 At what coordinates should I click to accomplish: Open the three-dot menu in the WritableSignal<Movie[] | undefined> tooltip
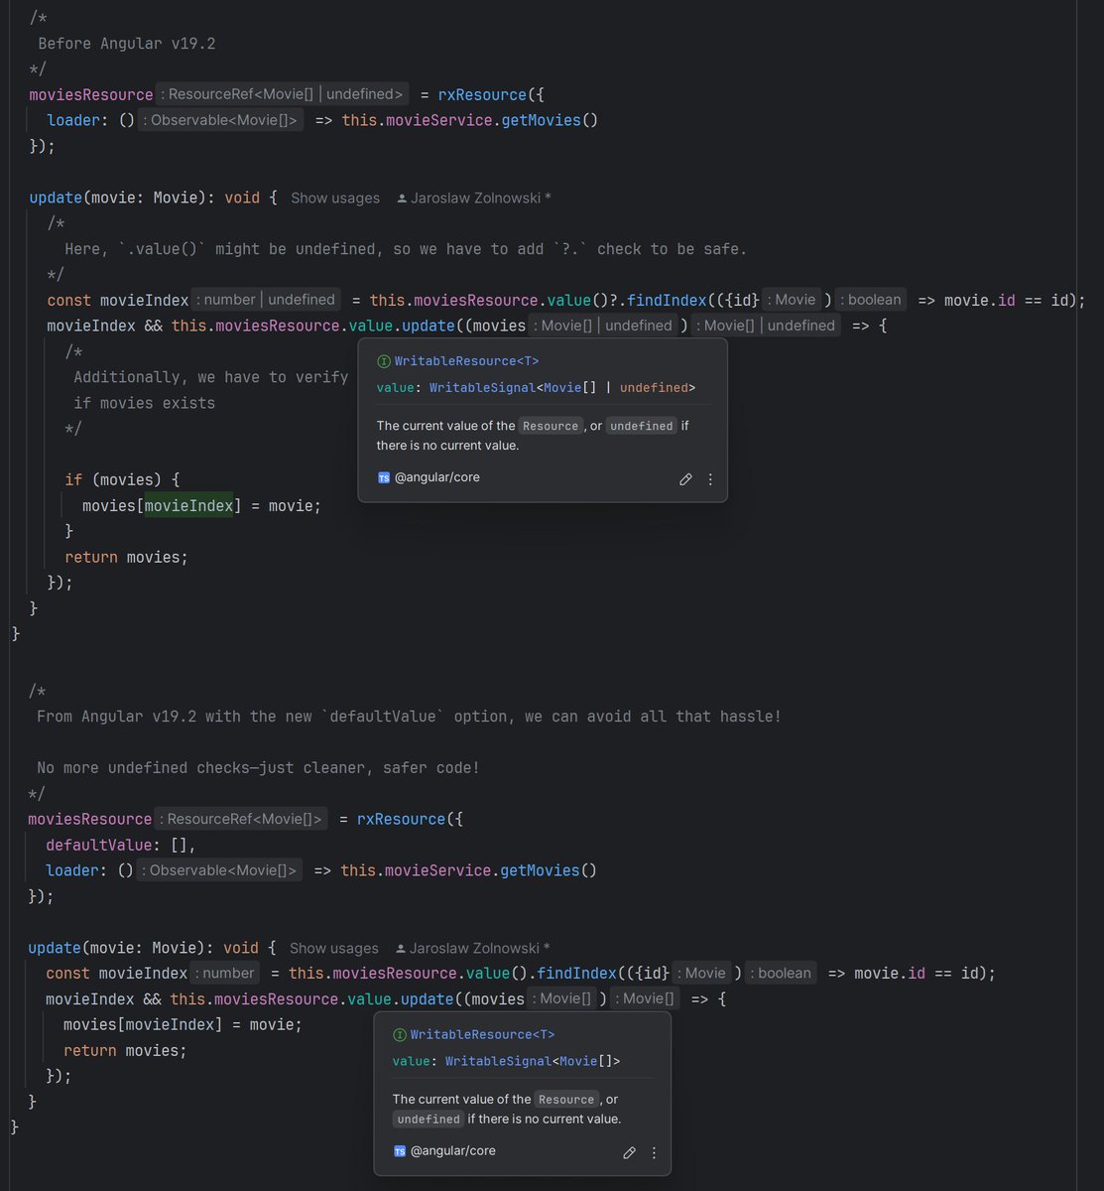[710, 479]
